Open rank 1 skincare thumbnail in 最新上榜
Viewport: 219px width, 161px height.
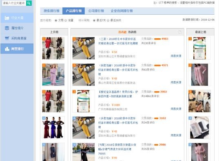pos(199,48)
